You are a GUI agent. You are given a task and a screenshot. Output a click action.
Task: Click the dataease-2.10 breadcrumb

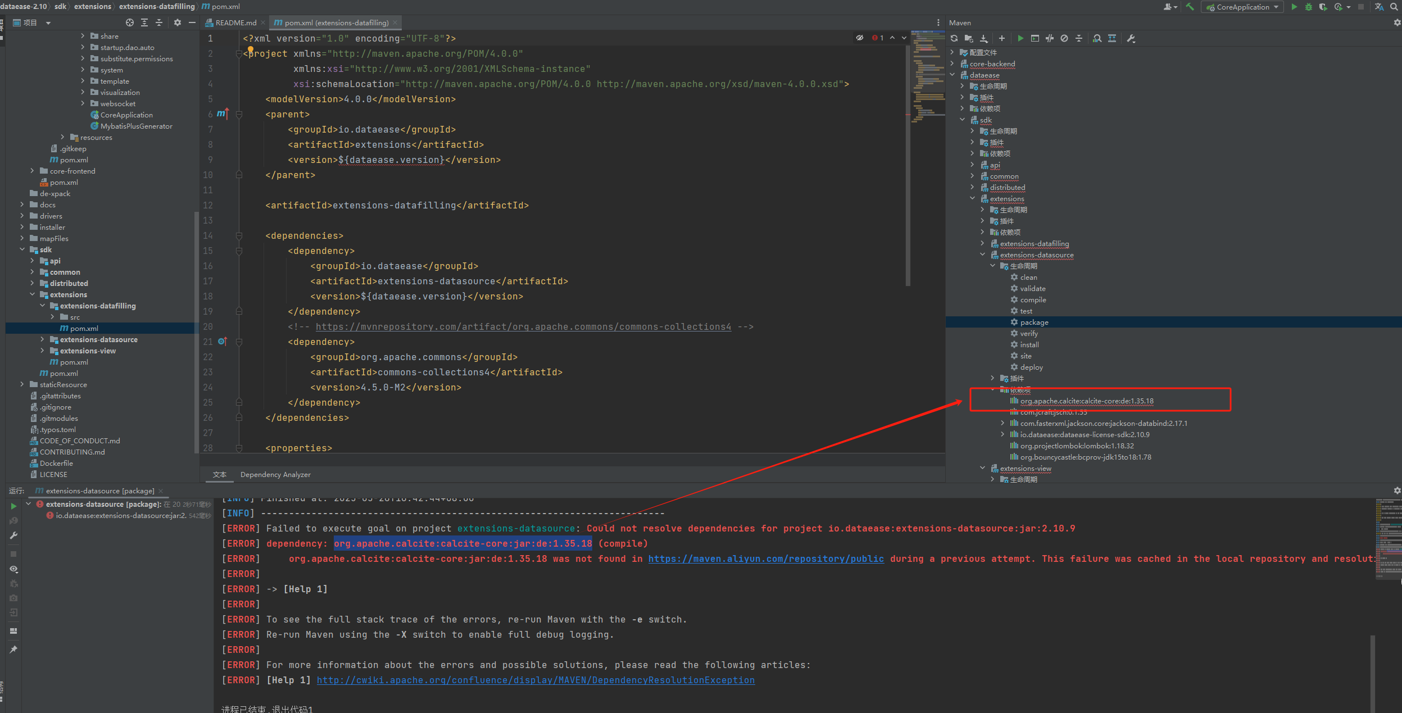tap(24, 6)
